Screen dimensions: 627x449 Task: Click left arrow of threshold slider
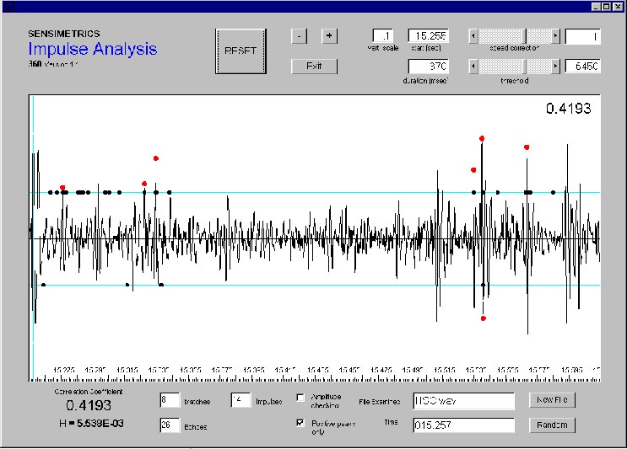click(473, 66)
